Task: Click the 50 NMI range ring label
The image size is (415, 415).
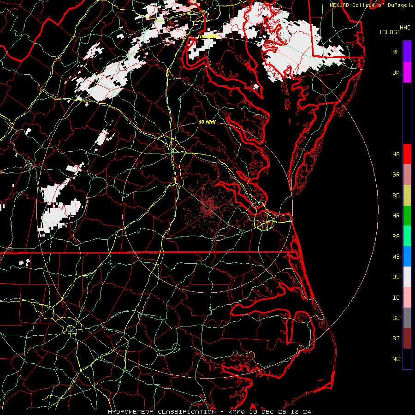Action: pyautogui.click(x=207, y=122)
